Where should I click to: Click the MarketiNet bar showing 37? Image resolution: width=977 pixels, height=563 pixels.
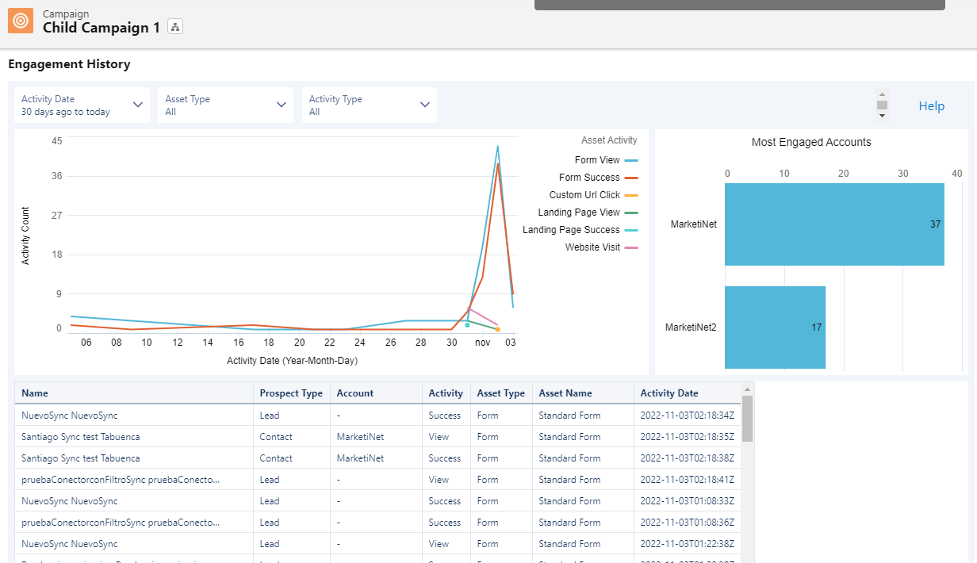pos(834,224)
